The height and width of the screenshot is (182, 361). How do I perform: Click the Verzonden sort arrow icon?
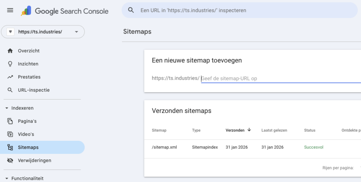pyautogui.click(x=249, y=130)
